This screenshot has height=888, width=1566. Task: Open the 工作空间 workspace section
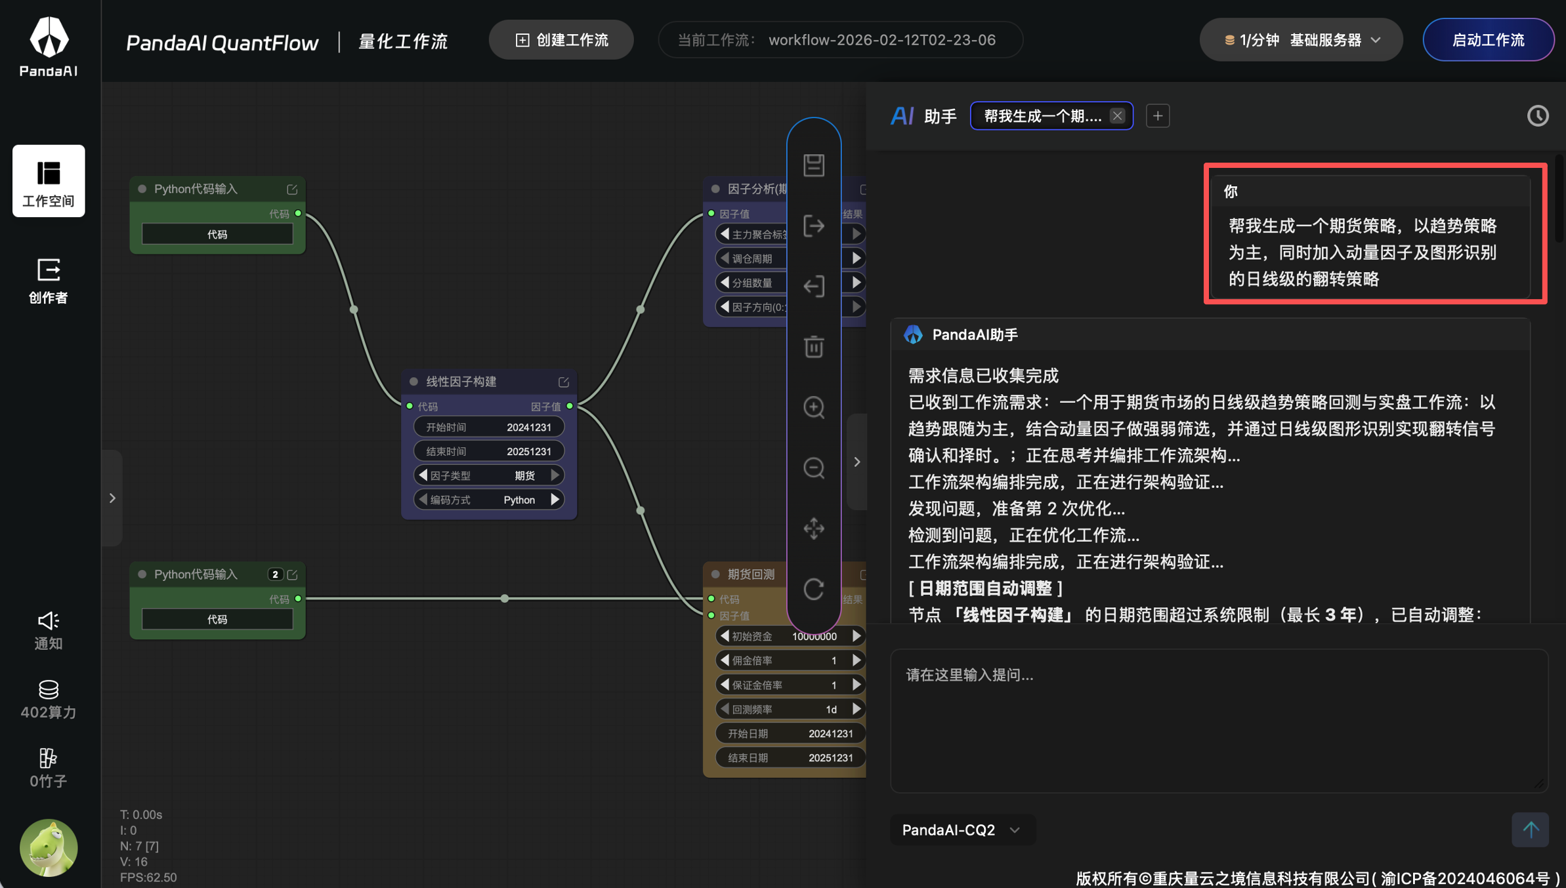(x=49, y=181)
